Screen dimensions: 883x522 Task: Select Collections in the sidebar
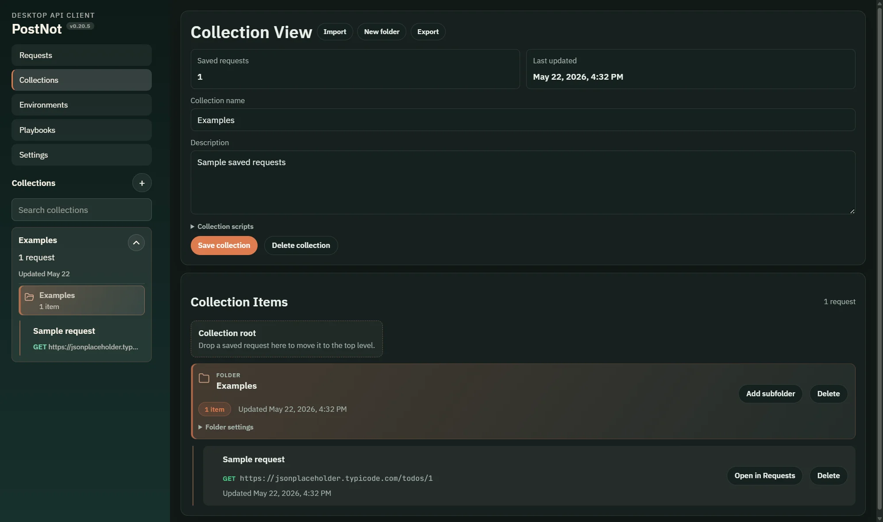pos(81,80)
